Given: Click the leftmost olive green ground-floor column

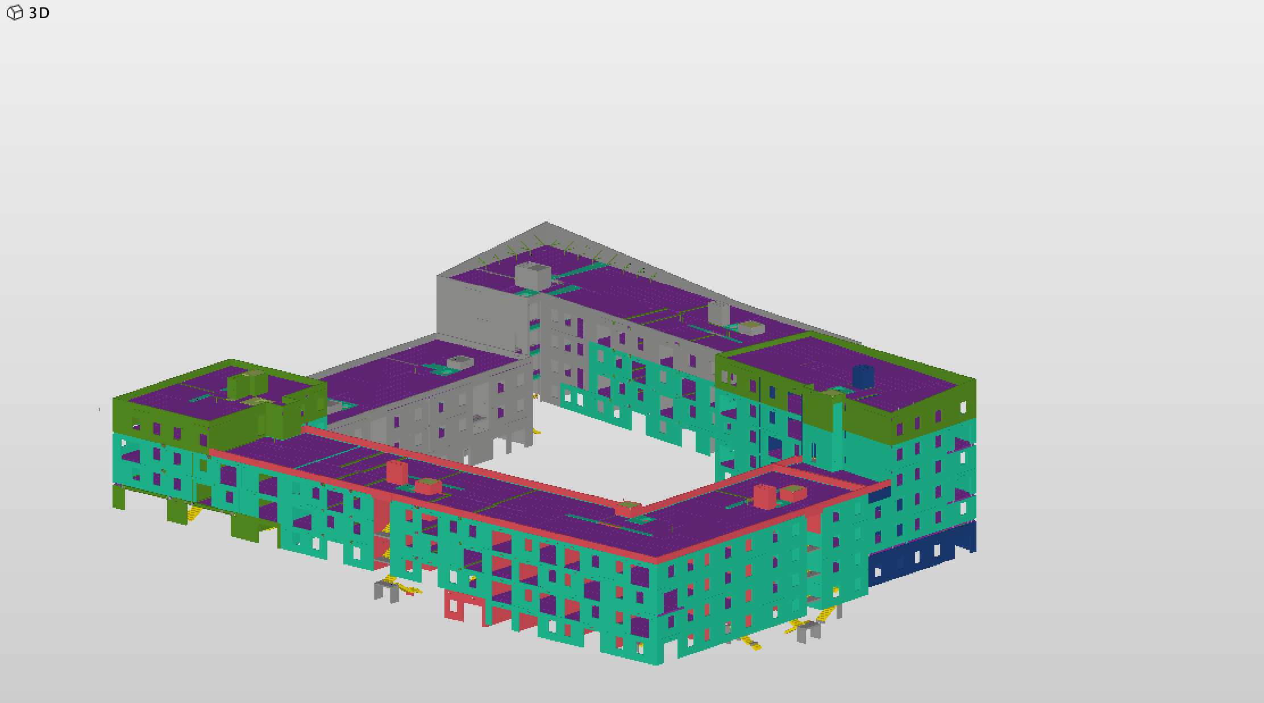Looking at the screenshot, I should point(119,497).
